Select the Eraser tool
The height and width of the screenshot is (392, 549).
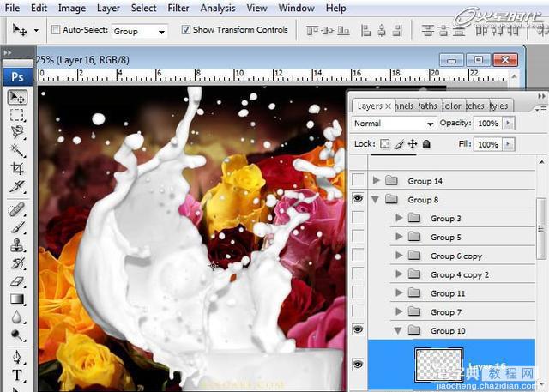click(17, 281)
